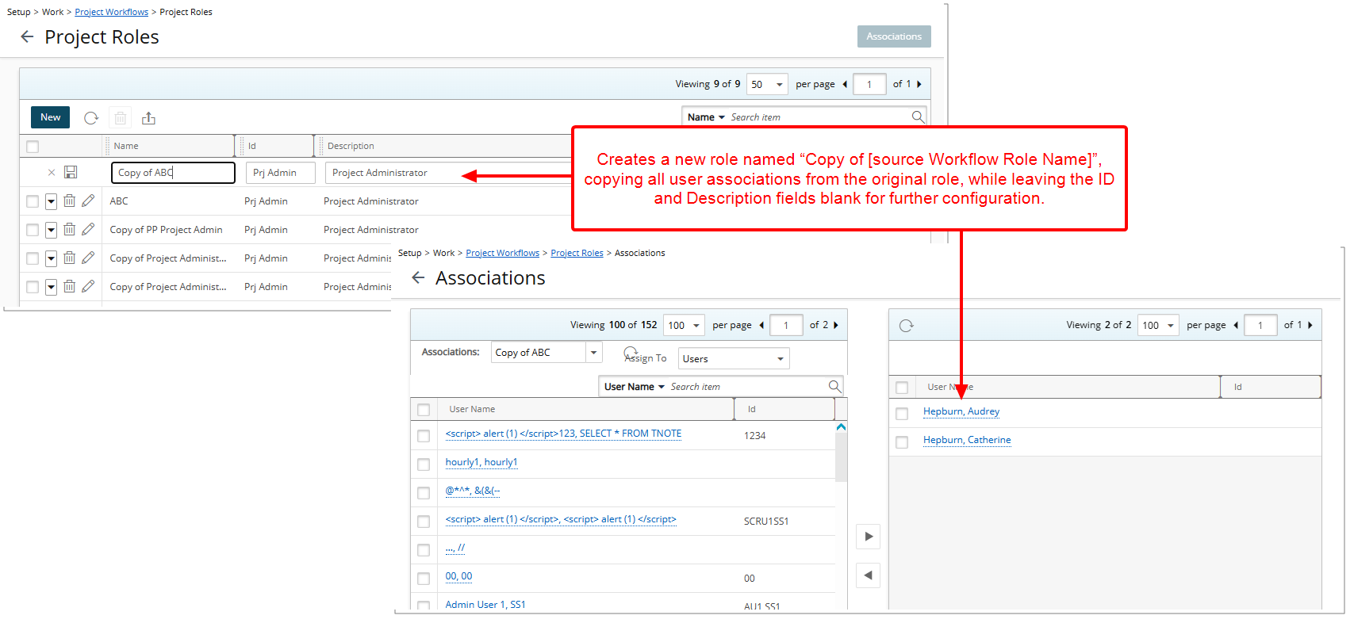Open the Admin User 1, SS1 link
Screen dimensions: 1354x623
(485, 604)
